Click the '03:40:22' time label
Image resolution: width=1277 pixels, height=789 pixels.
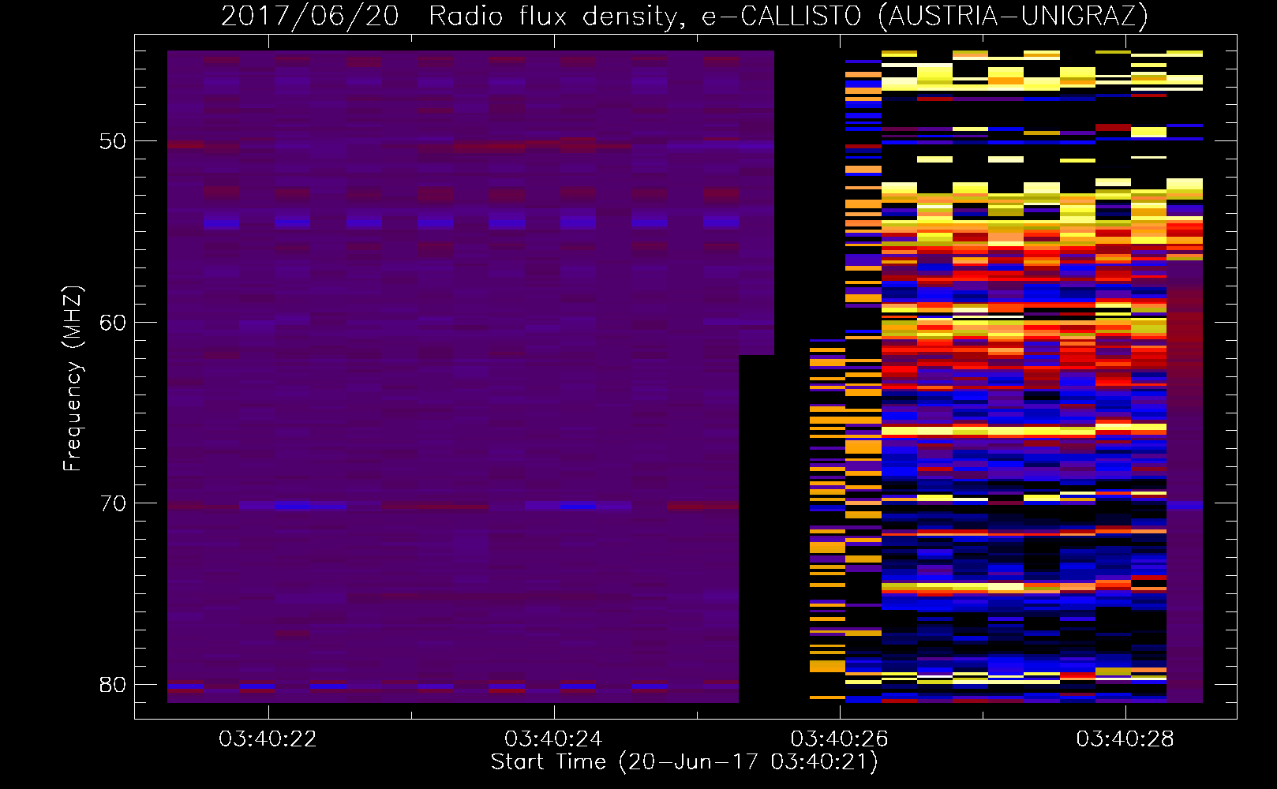click(x=268, y=739)
